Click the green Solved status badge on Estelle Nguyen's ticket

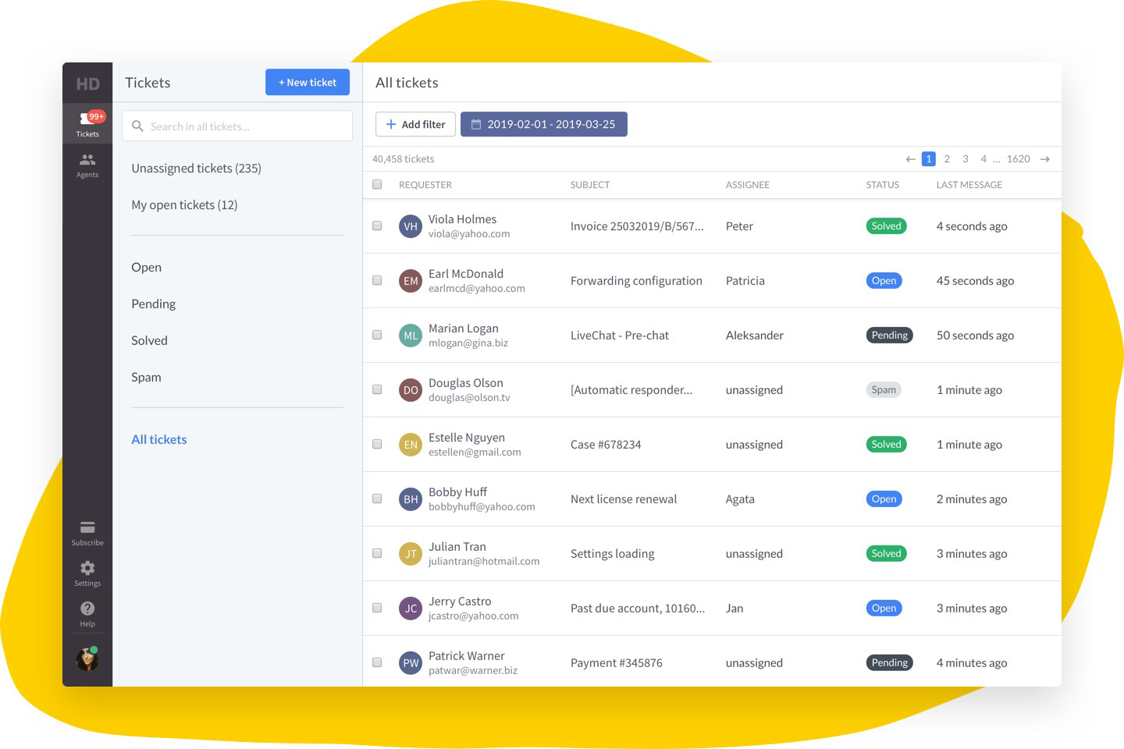[x=885, y=444]
